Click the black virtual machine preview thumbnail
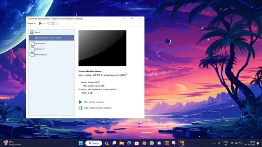 coord(102,48)
